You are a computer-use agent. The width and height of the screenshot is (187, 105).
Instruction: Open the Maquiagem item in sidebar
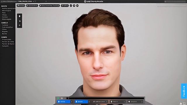(x=7, y=19)
